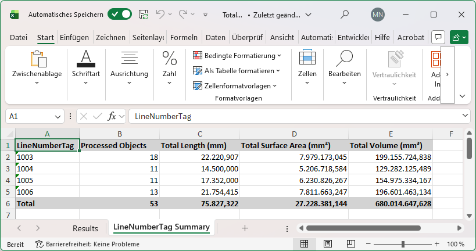
Task: Open Bedingte Formatierung dropdown
Action: click(x=237, y=56)
